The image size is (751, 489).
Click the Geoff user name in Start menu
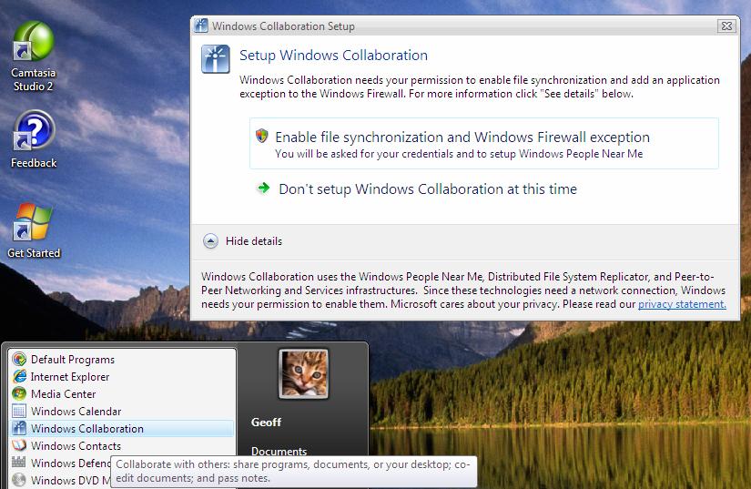266,423
